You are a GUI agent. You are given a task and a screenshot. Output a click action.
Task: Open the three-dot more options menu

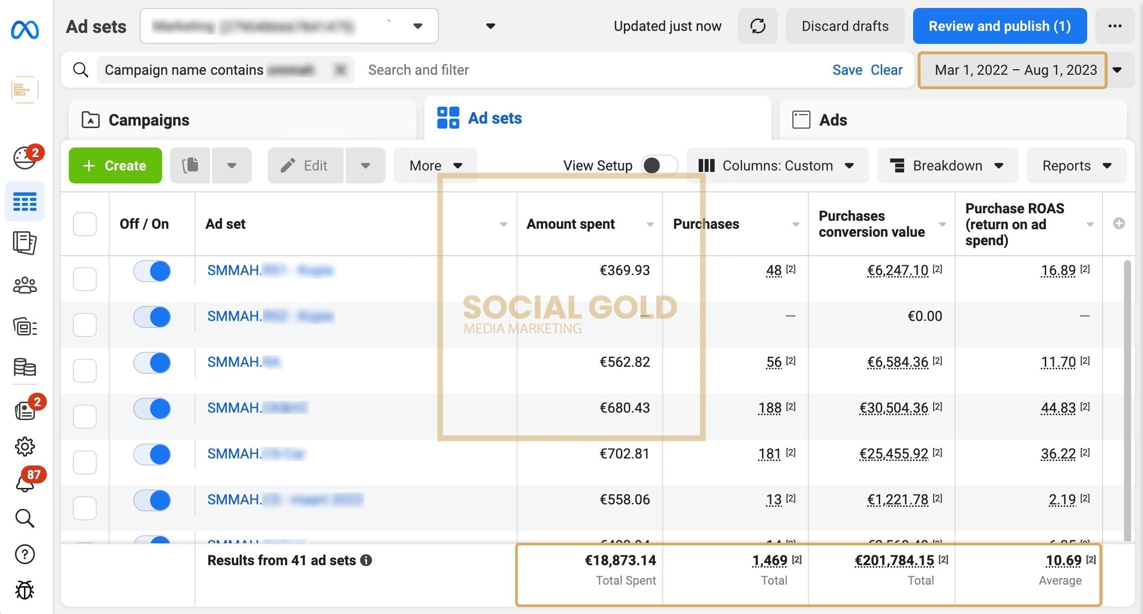[1115, 26]
